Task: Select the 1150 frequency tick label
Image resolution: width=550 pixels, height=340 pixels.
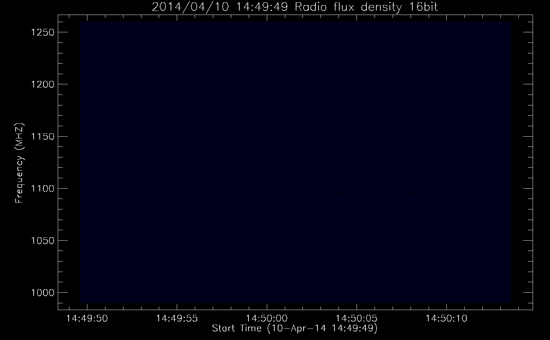Action: pyautogui.click(x=42, y=136)
